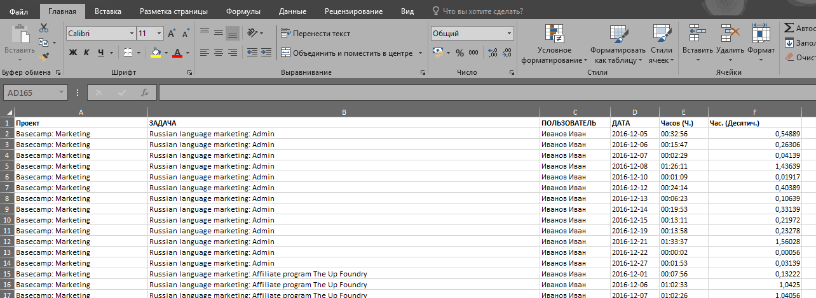This screenshot has height=298, width=816.
Task: Select the Format Painter brush icon
Action: tap(44, 57)
